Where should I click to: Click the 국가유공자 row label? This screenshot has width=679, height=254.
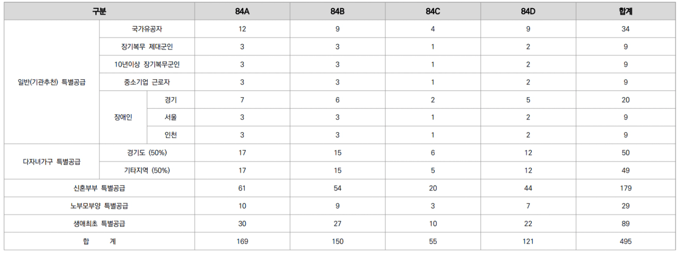[147, 29]
